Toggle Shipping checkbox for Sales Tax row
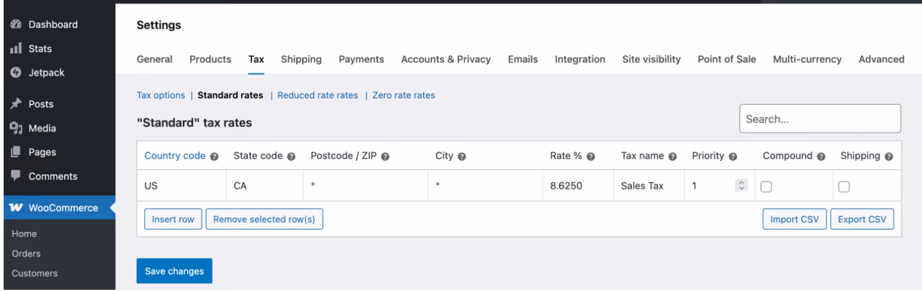This screenshot has height=291, width=922. coord(844,187)
